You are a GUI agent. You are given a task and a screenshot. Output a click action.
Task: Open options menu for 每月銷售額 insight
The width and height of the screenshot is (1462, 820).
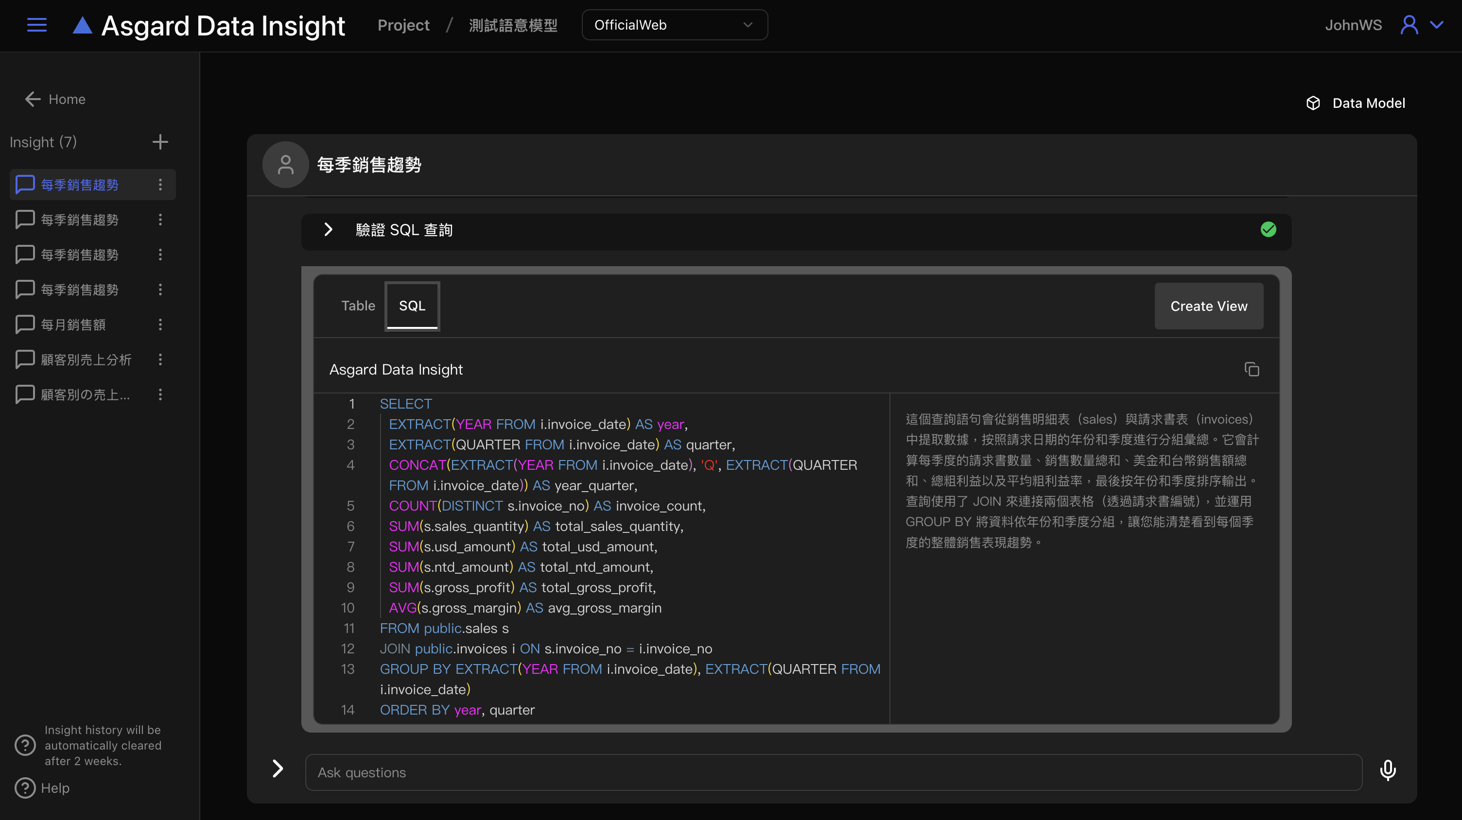(x=160, y=325)
